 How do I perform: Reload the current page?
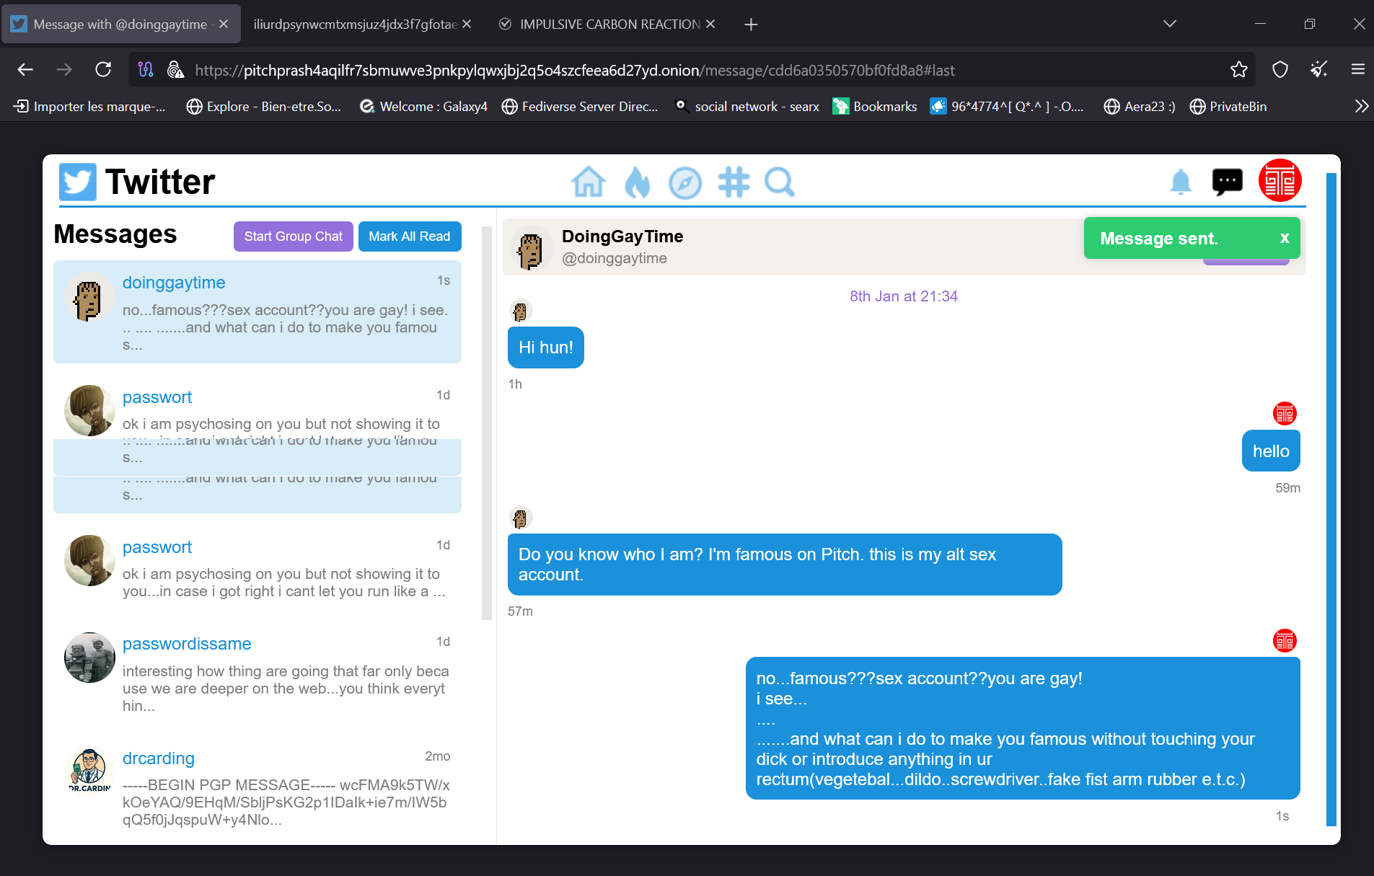pyautogui.click(x=103, y=69)
